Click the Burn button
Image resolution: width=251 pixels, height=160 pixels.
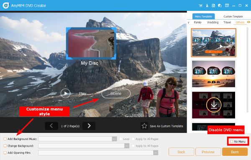235,152
